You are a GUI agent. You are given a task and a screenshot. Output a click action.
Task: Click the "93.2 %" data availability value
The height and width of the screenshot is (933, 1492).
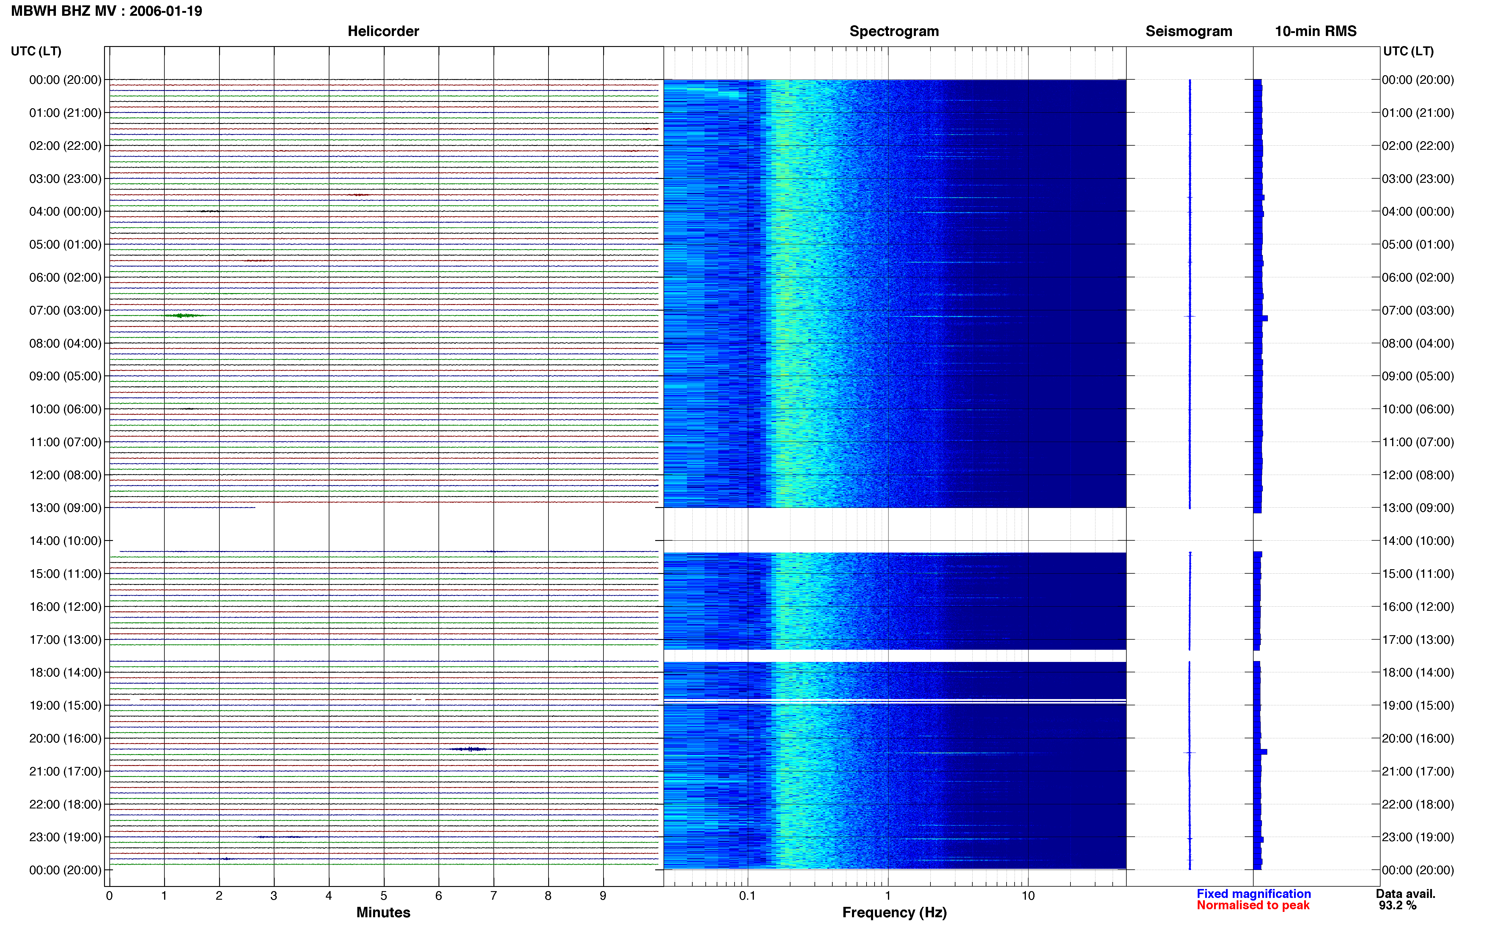click(1397, 905)
